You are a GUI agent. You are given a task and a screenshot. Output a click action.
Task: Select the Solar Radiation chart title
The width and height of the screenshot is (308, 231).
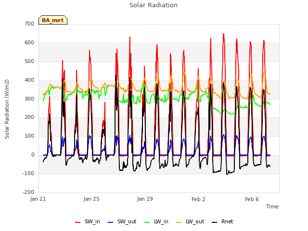pyautogui.click(x=154, y=5)
